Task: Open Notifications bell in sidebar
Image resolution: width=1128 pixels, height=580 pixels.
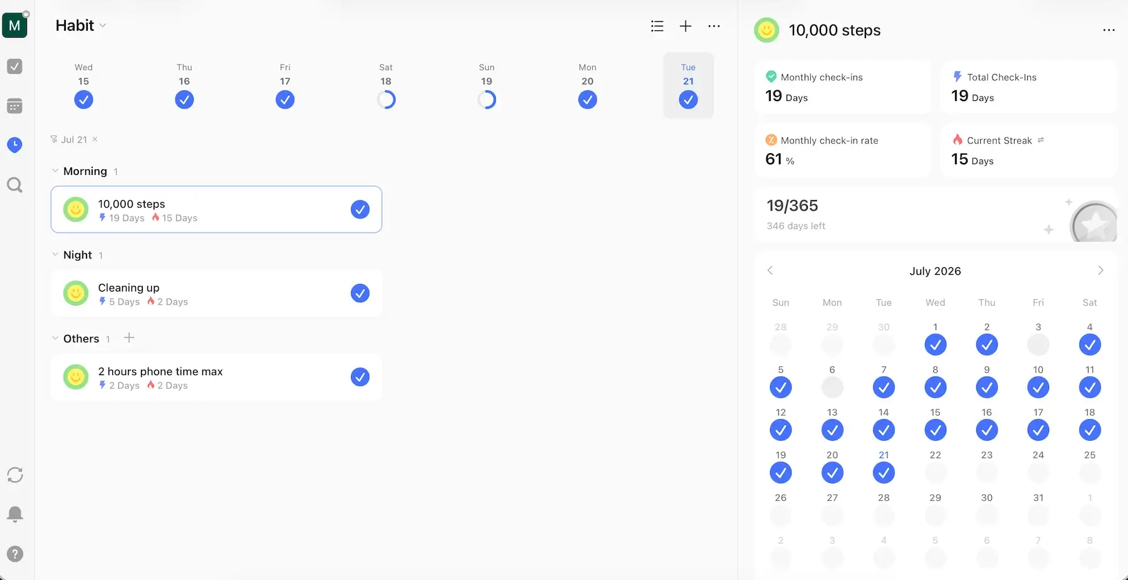Action: point(14,514)
